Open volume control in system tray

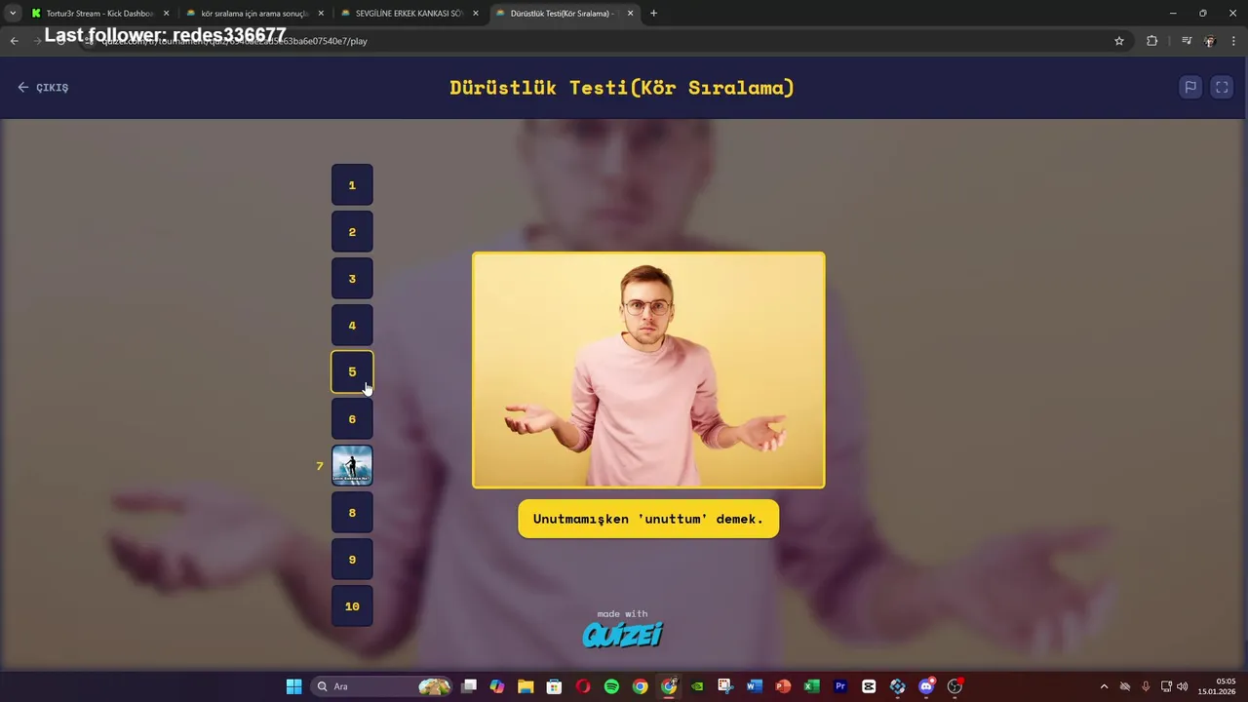[1182, 686]
